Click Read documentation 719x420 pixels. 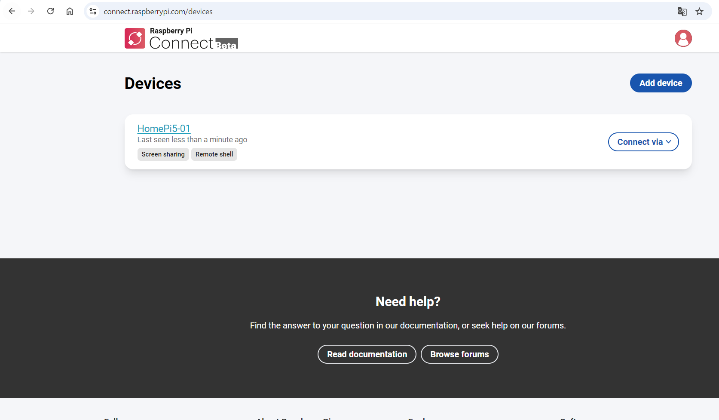(x=367, y=354)
